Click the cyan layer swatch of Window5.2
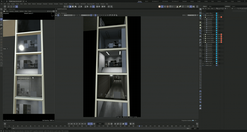The height and width of the screenshot is (132, 247). [x=216, y=52]
